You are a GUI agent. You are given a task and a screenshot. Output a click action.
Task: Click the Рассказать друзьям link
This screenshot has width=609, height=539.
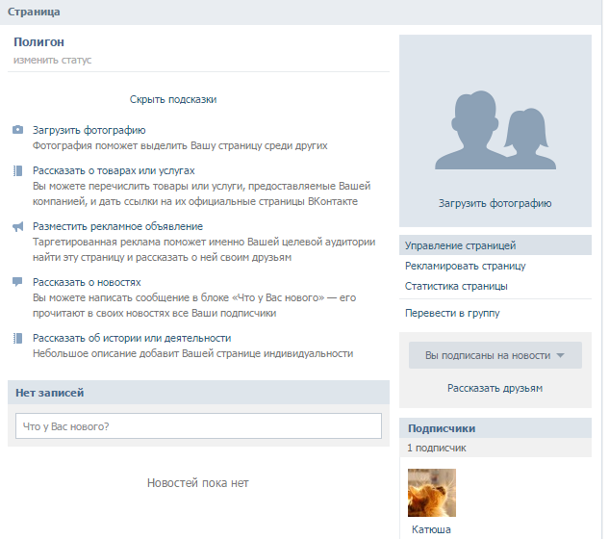(x=495, y=388)
